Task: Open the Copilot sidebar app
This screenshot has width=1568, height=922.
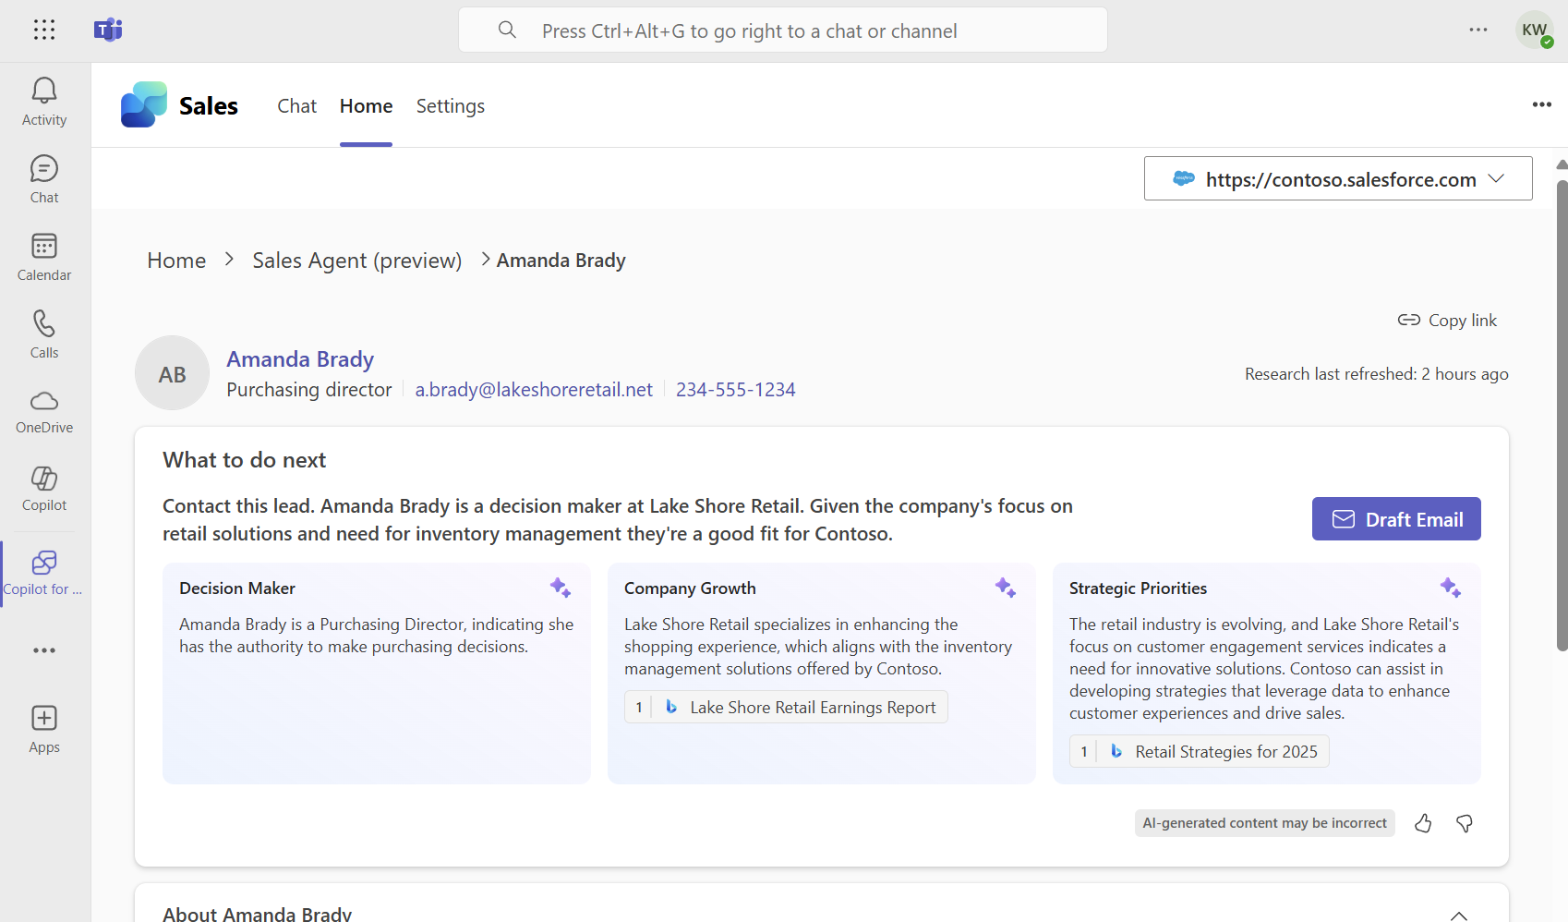Action: [x=43, y=489]
